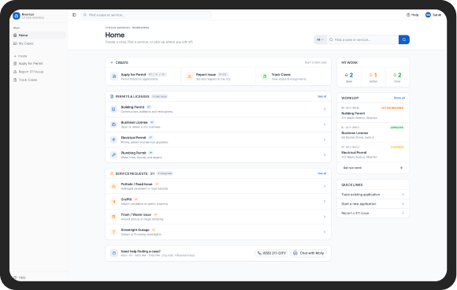The width and height of the screenshot is (457, 290).
Task: Open Help in the top bar
Action: point(412,15)
